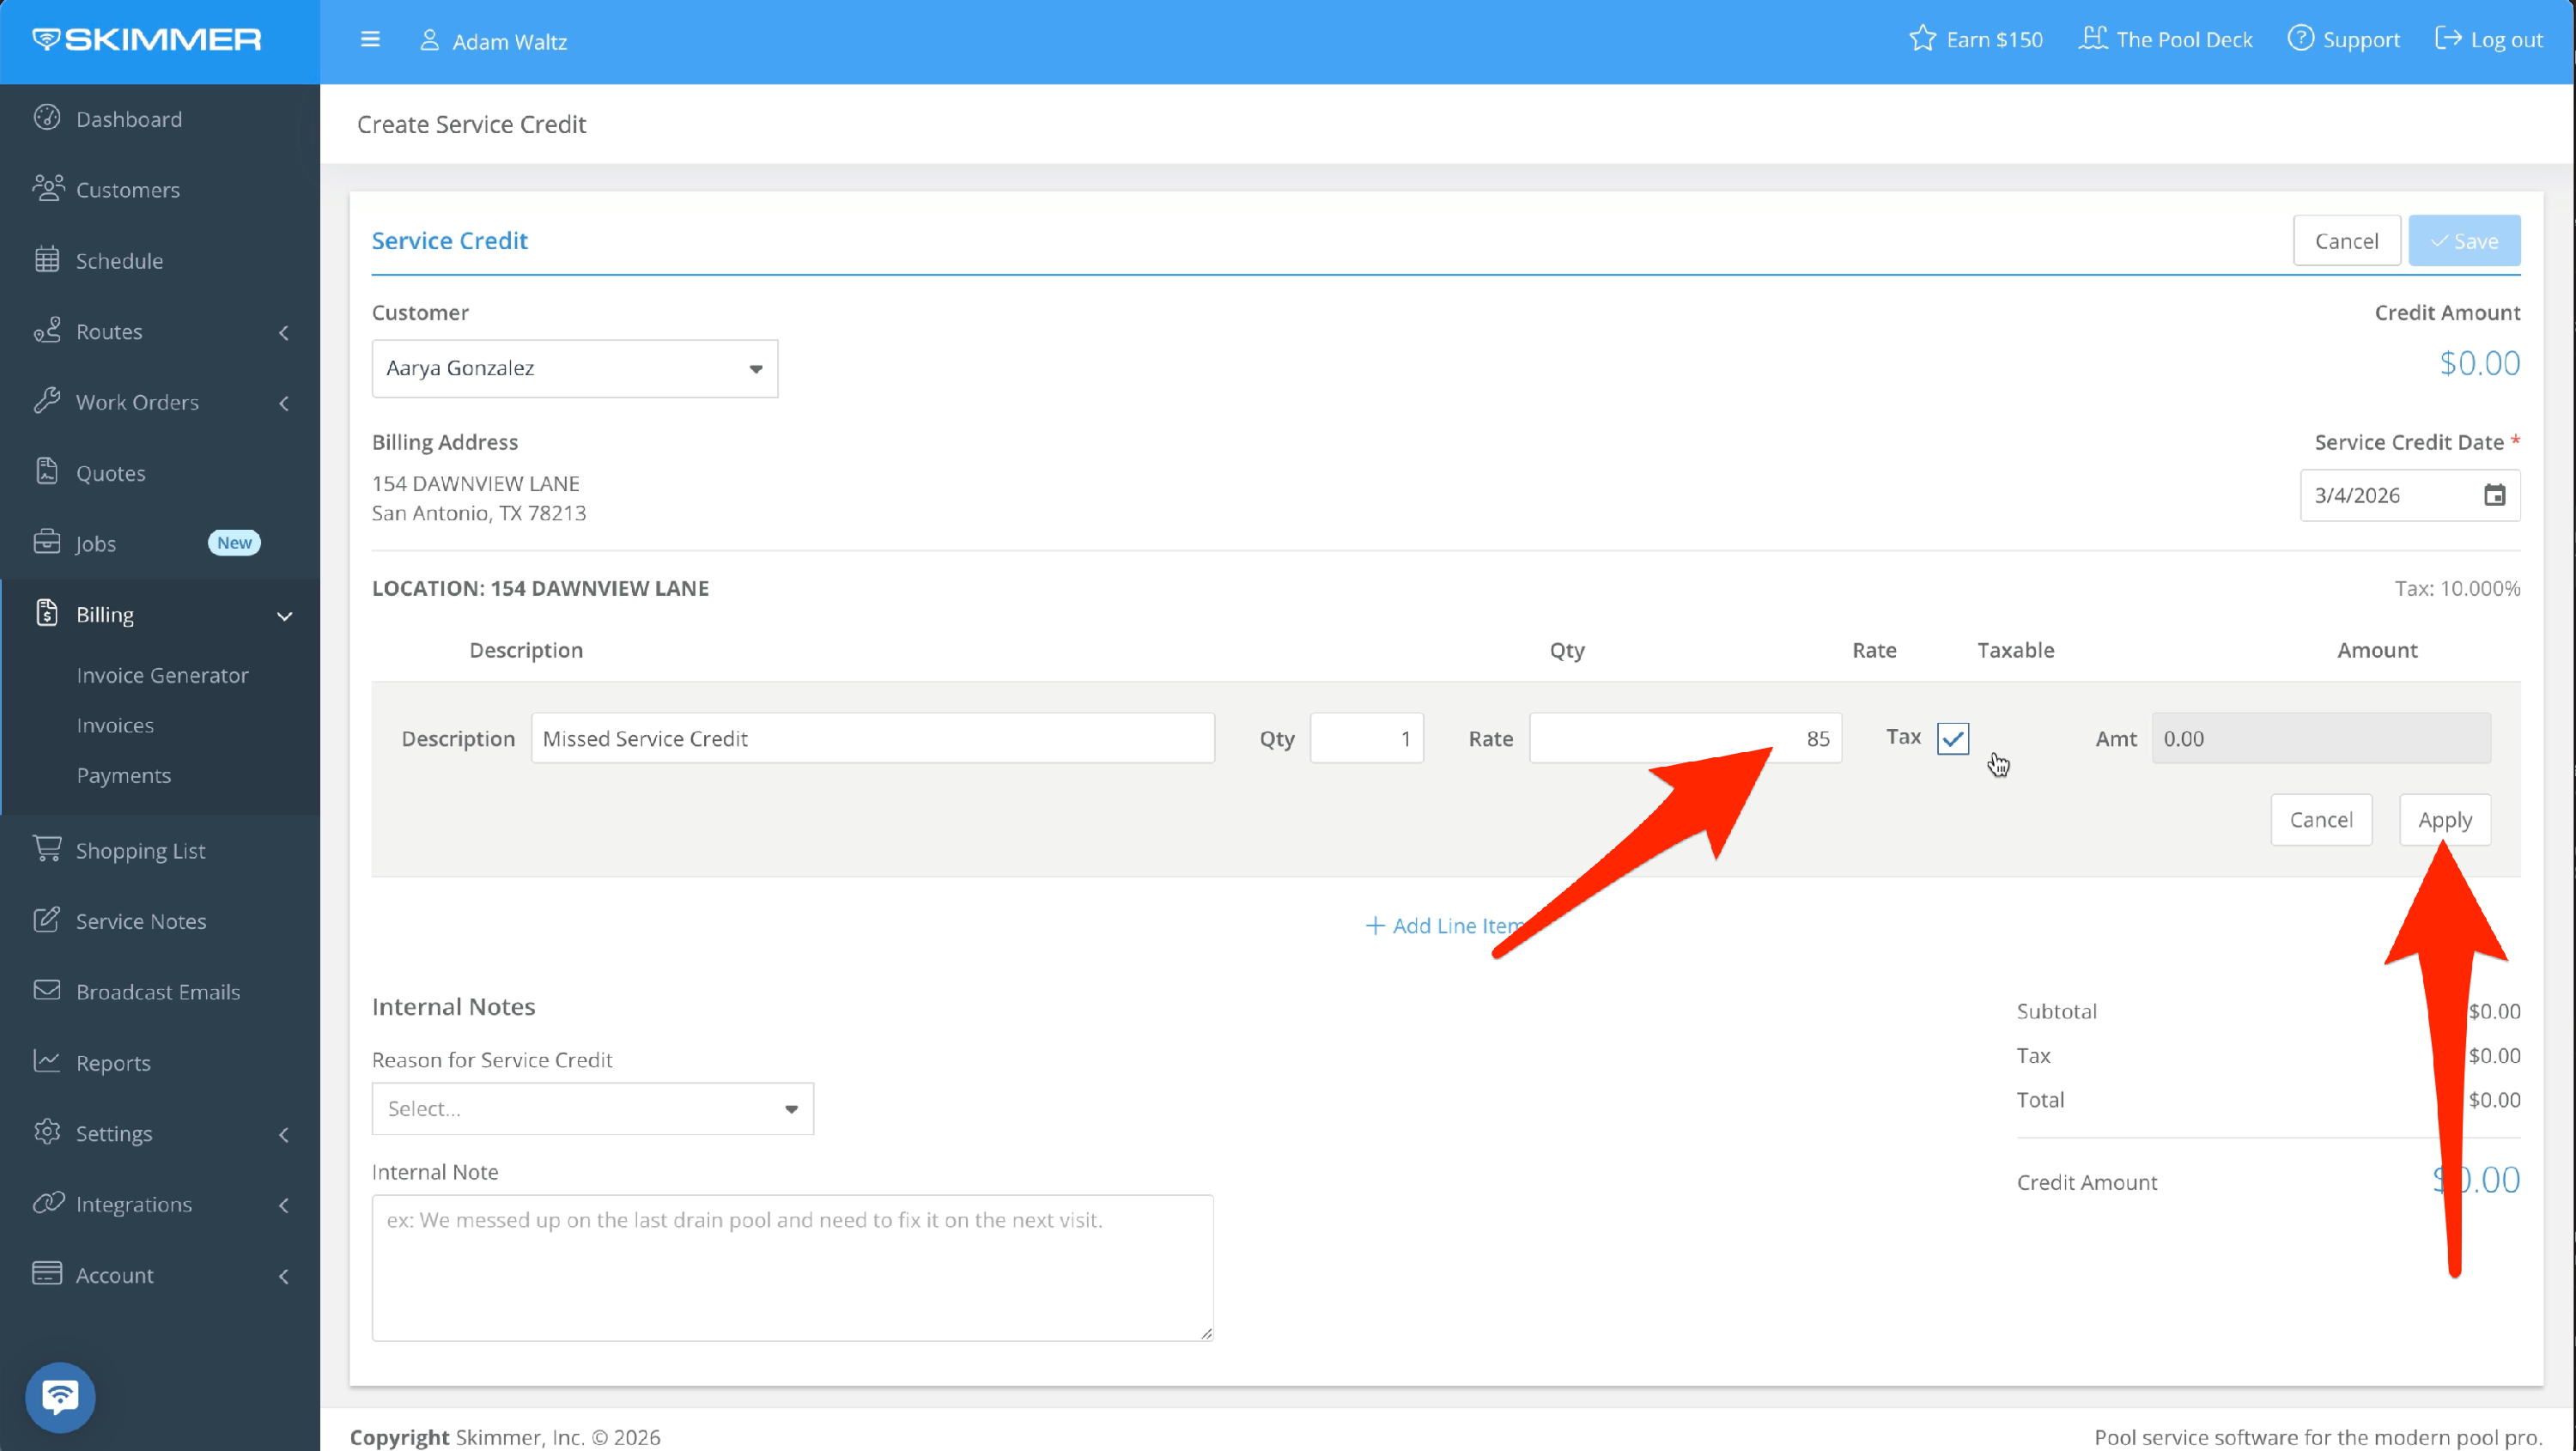Click the Internal Note text area
This screenshot has width=2576, height=1451.
[x=792, y=1266]
